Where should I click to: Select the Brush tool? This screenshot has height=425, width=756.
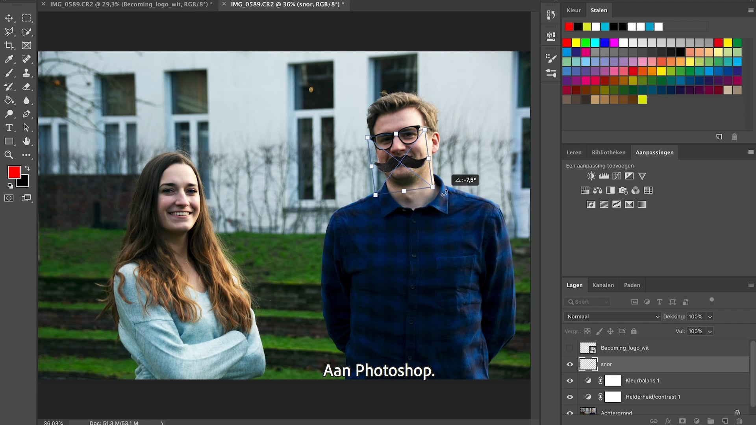point(9,73)
